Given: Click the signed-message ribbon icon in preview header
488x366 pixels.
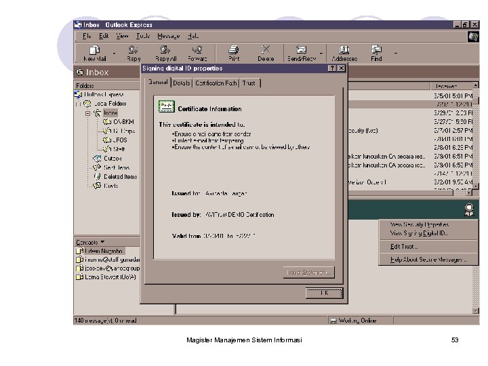Looking at the screenshot, I should click(x=469, y=210).
